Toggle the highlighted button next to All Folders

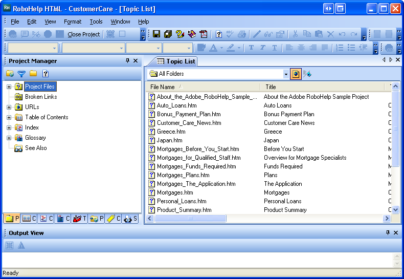tap(296, 74)
